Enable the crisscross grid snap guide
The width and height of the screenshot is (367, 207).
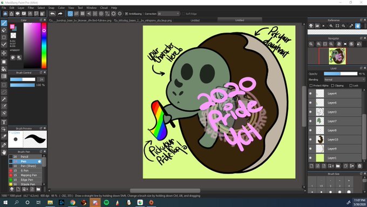(83, 14)
